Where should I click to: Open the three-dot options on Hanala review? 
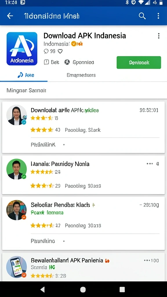coord(150,164)
